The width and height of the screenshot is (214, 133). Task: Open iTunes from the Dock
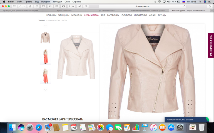[x=153, y=127]
